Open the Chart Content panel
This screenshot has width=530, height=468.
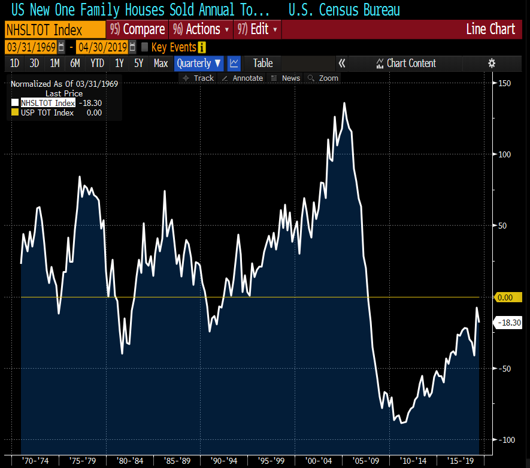[x=406, y=63]
